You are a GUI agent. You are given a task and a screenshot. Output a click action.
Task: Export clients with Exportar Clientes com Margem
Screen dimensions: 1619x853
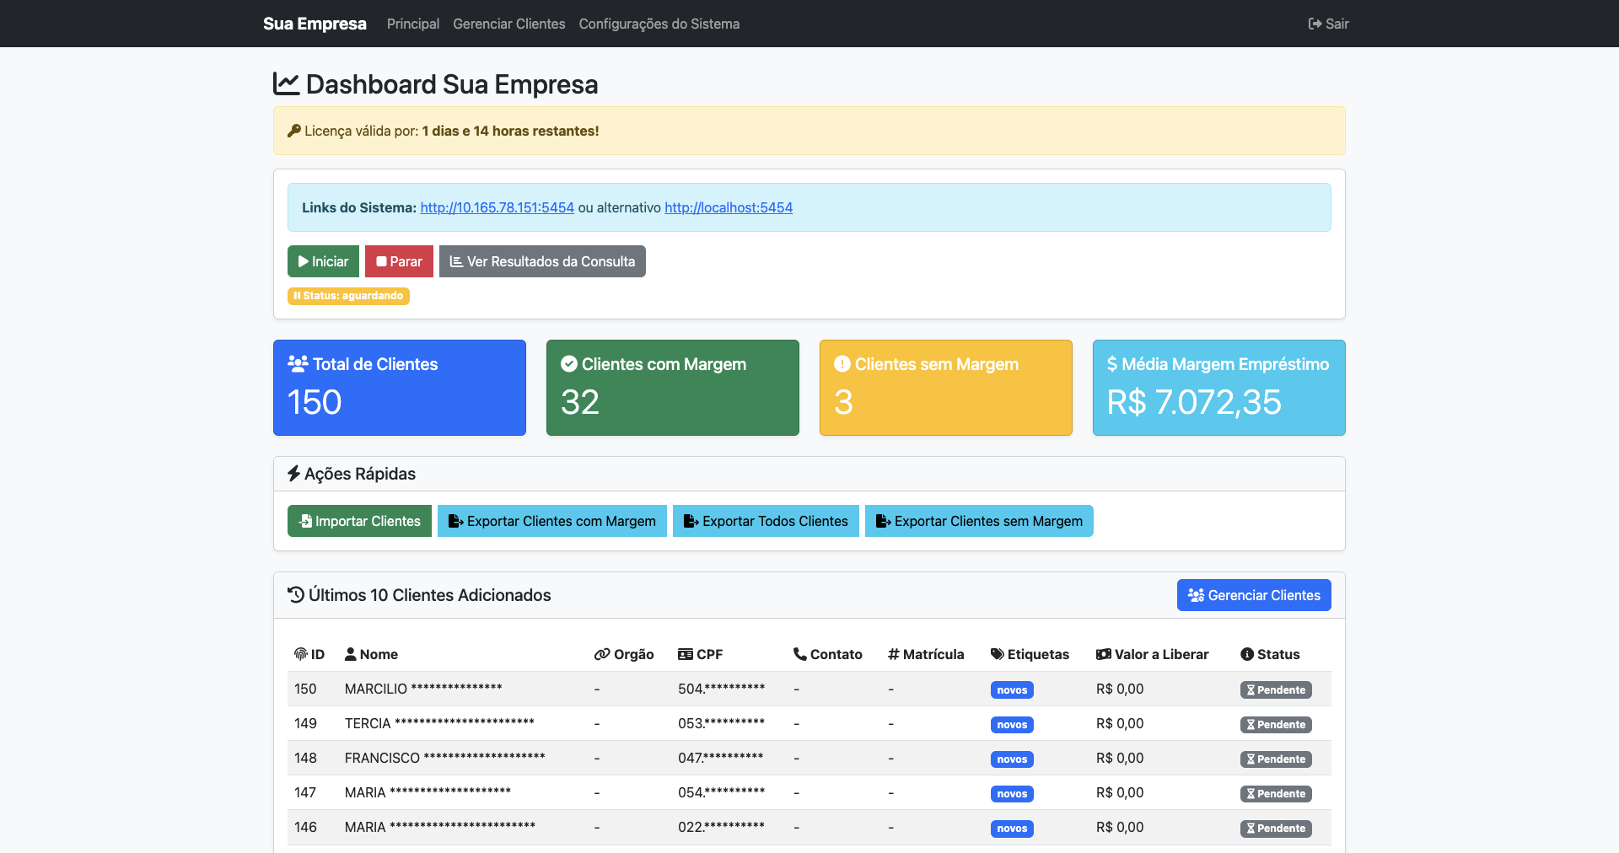pos(552,521)
